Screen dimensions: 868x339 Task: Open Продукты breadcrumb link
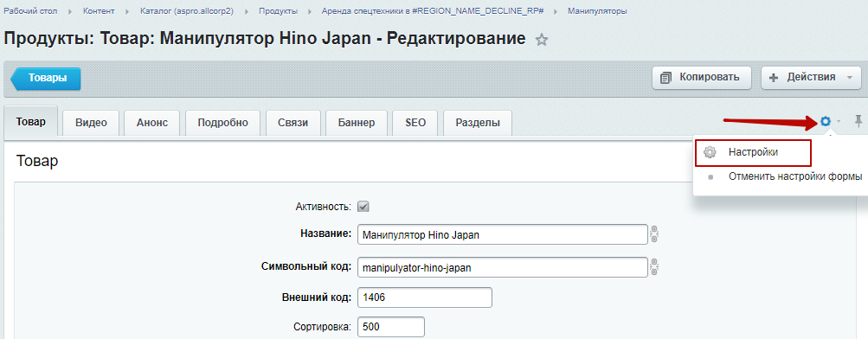pos(278,11)
